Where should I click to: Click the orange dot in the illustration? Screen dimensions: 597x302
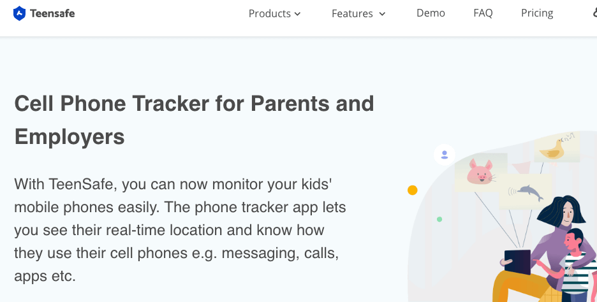413,190
